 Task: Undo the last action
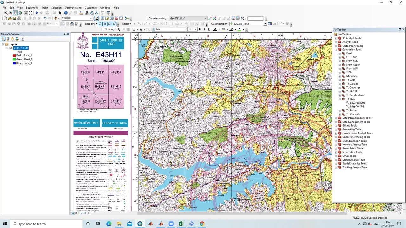pyautogui.click(x=45, y=18)
